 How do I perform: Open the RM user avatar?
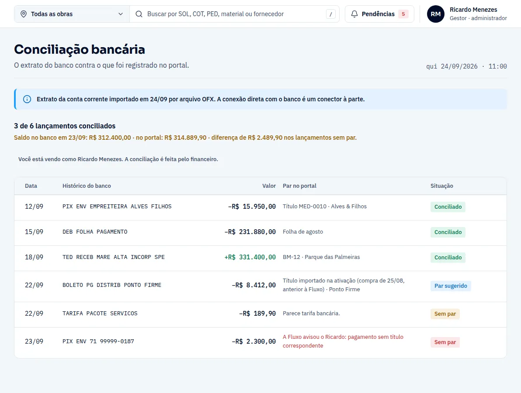pyautogui.click(x=436, y=14)
